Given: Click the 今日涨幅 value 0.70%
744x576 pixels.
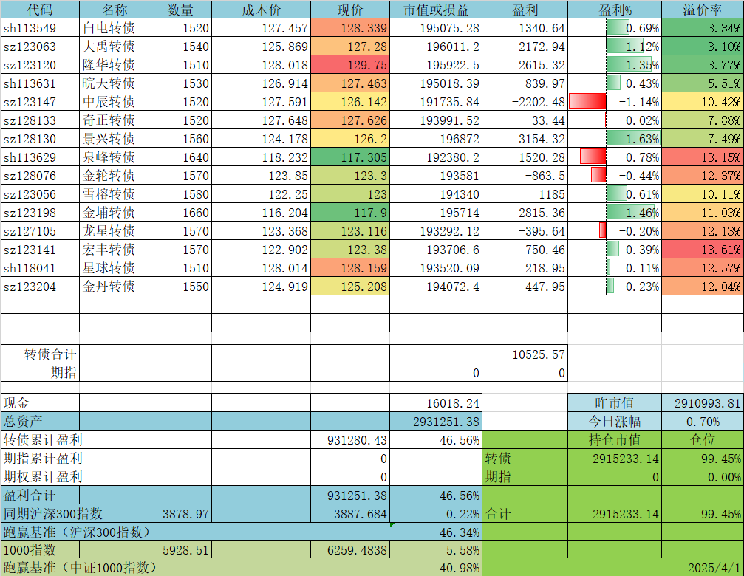Looking at the screenshot, I should tap(702, 422).
